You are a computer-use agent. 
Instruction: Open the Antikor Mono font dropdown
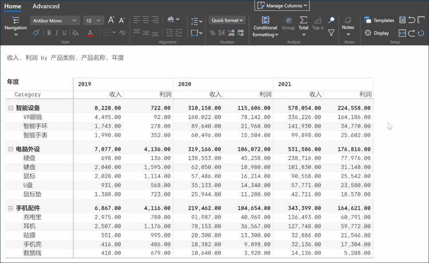[x=55, y=21]
